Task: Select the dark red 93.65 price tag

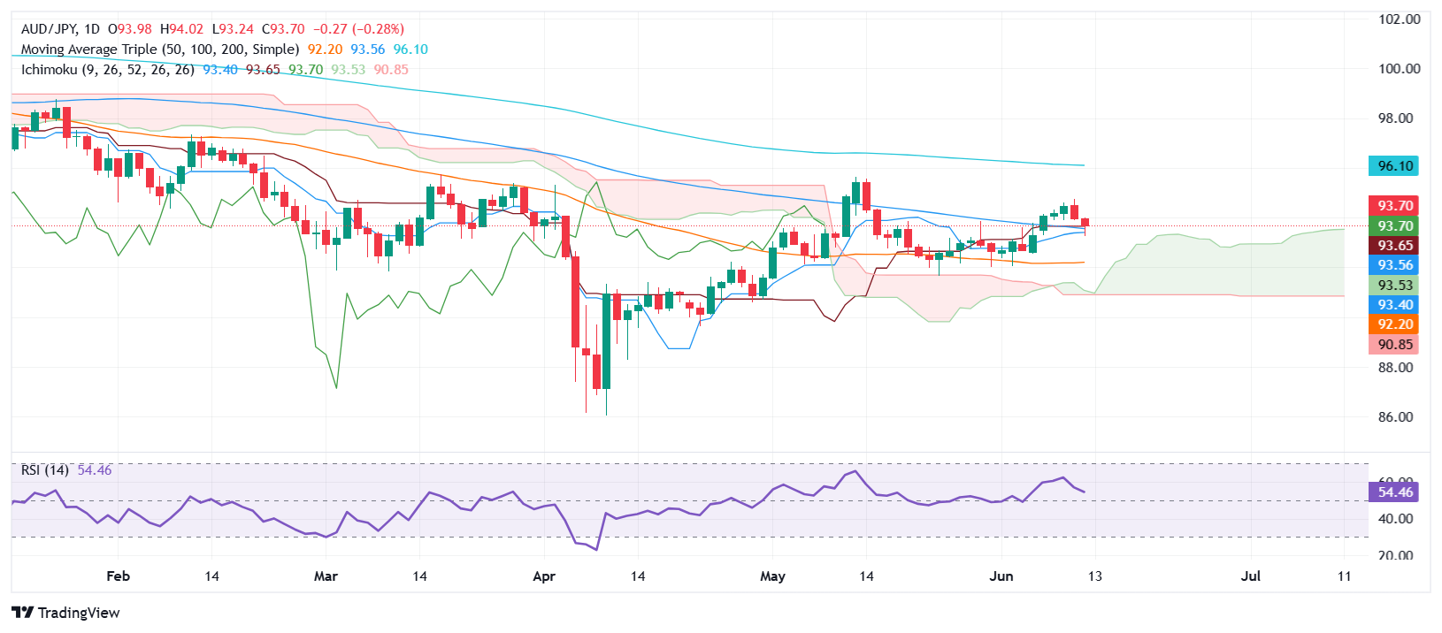Action: [1394, 246]
